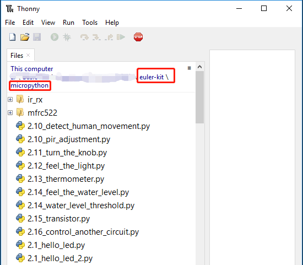Expand the ir_rx folder

pos(10,100)
